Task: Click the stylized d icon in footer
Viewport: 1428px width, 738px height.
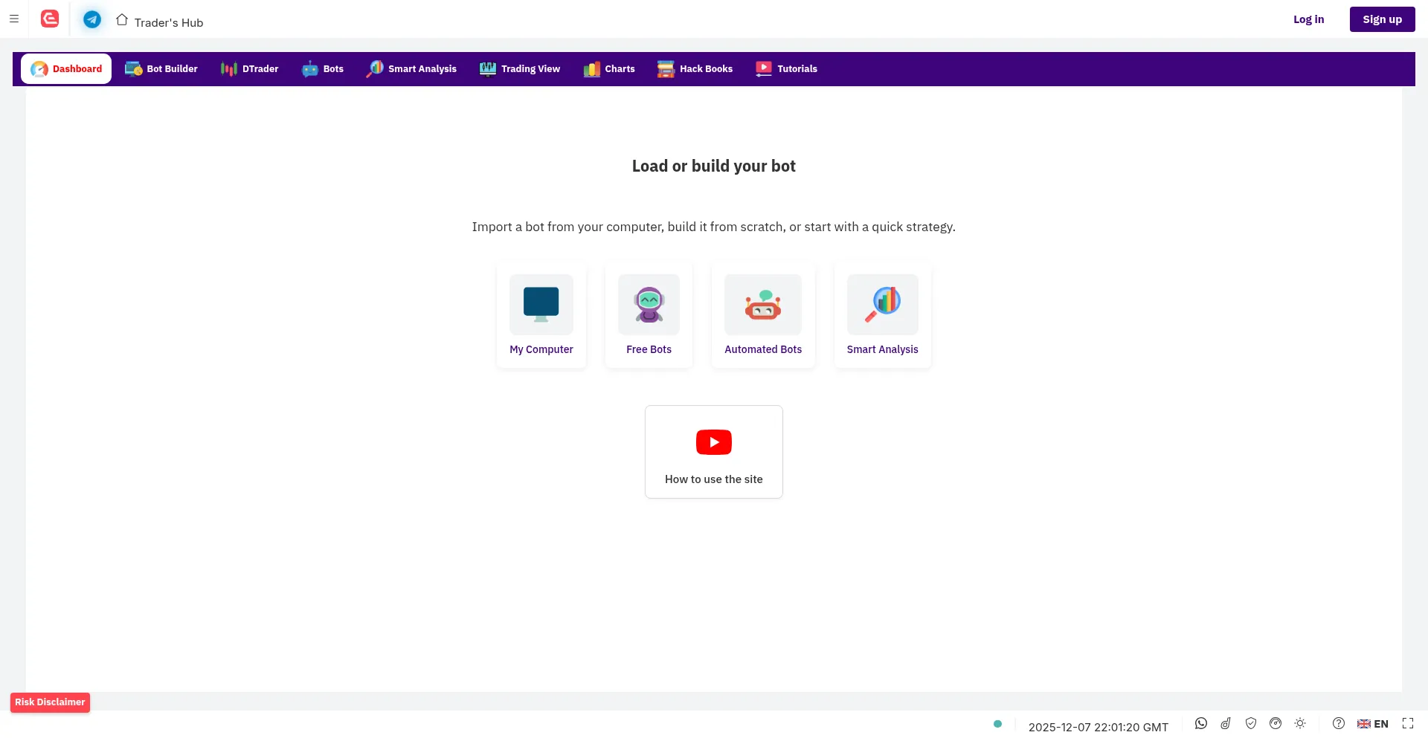Action: 1226,723
